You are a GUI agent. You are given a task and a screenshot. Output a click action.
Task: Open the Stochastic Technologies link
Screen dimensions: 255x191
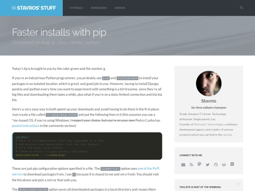(x=209, y=125)
